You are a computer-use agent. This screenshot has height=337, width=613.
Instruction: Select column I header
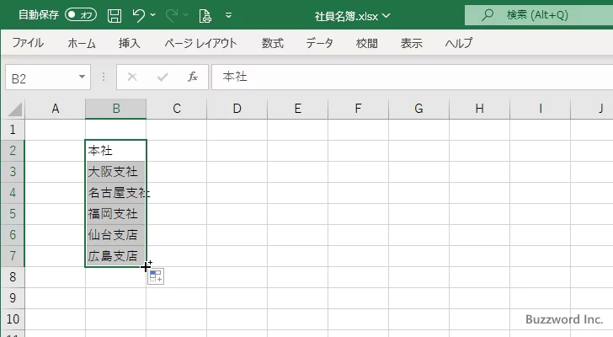point(541,109)
